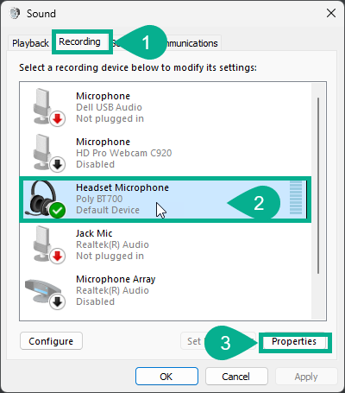Click the red not-plugged-in arrow on Jack Mic

point(58,256)
